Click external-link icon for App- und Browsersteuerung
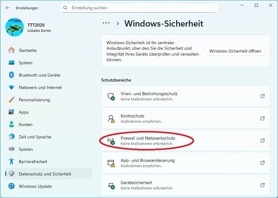The image size is (278, 198). [x=263, y=162]
